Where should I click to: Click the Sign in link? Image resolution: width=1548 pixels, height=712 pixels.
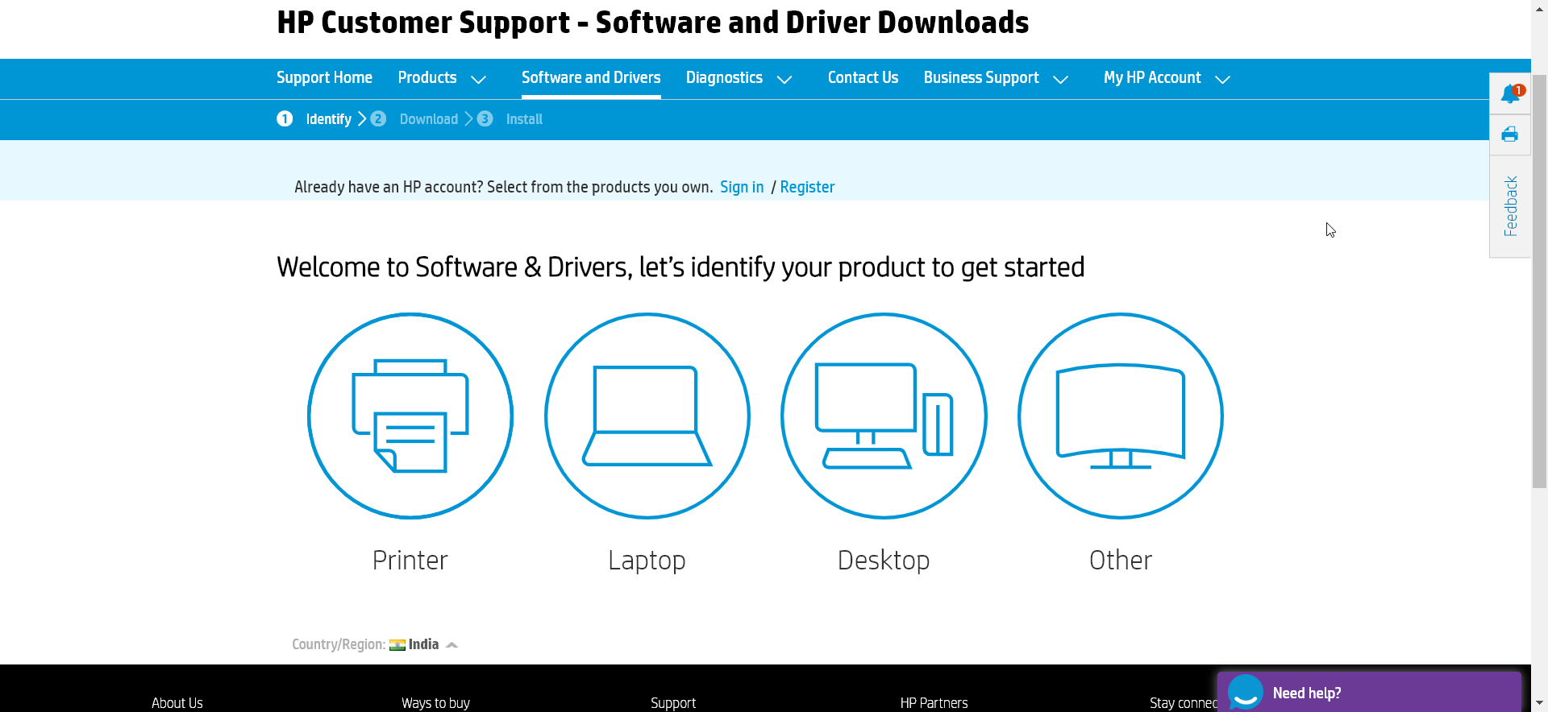pyautogui.click(x=742, y=187)
